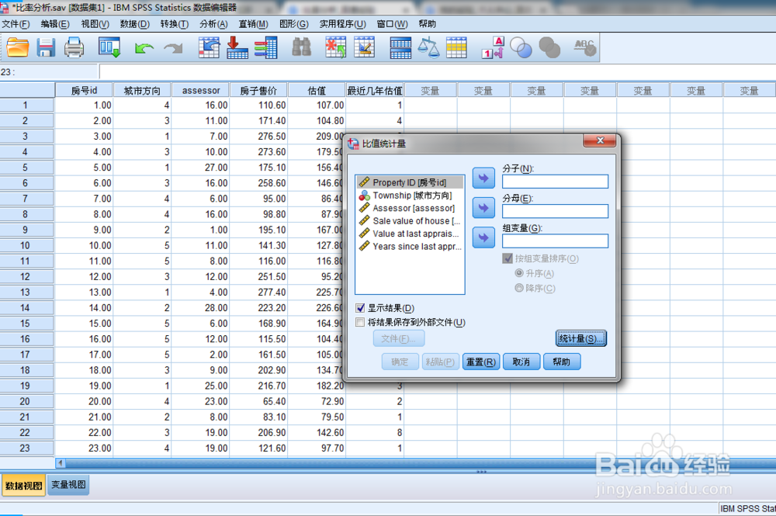Screen dimensions: 776x516
Task: Click the Split file icon
Action: (x=400, y=48)
